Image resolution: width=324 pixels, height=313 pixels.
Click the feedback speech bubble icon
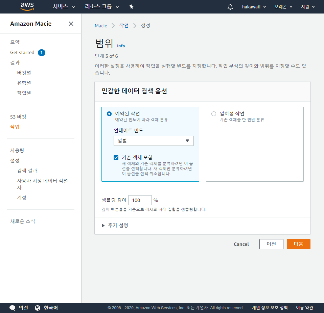pos(13,308)
